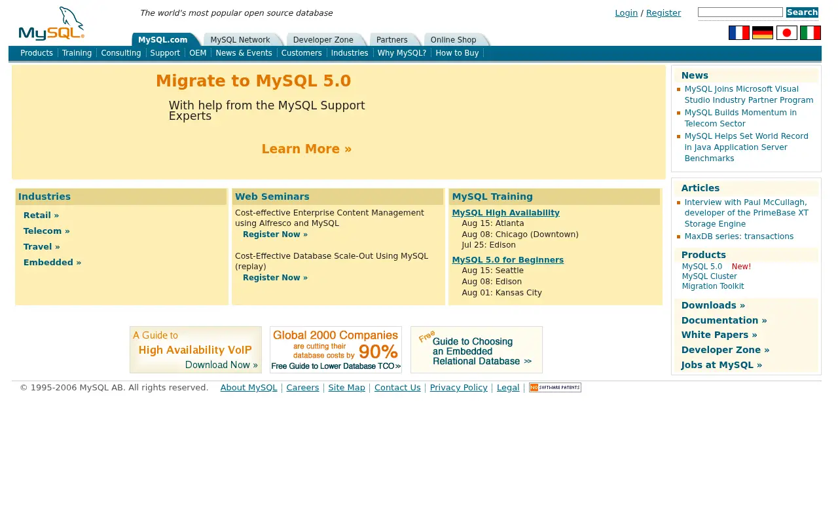Pick the Italian flag language
Viewport: 838px width, 524px height.
pos(810,33)
